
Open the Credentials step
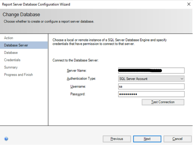pos(12,60)
